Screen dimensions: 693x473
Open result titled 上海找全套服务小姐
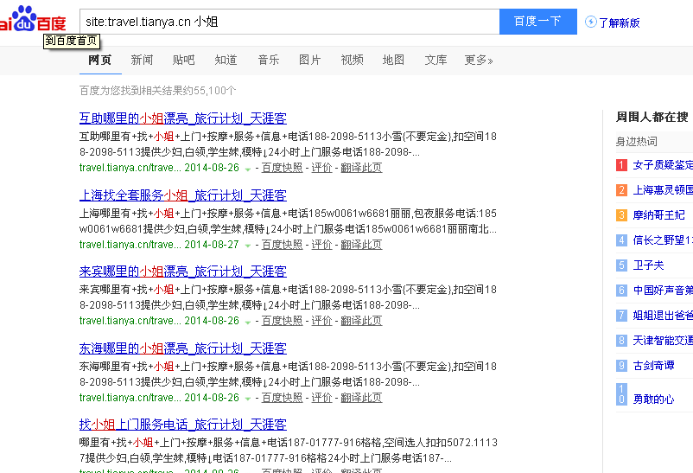[x=183, y=195]
